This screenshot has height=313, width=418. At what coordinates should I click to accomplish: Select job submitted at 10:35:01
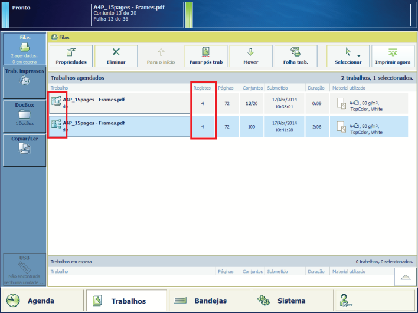pos(228,103)
